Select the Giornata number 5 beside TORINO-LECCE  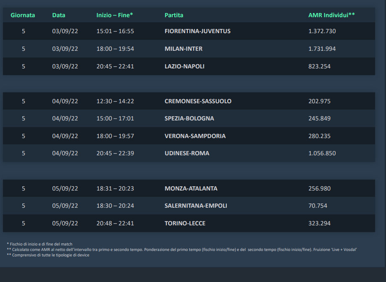tap(24, 223)
